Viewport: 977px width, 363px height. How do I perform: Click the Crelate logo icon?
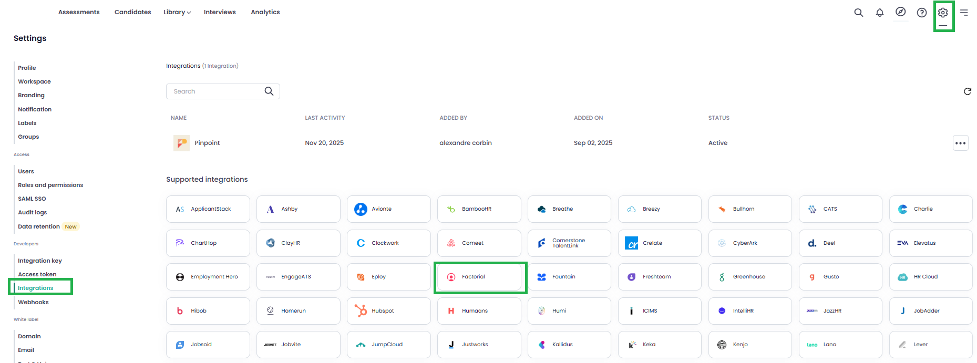click(632, 243)
